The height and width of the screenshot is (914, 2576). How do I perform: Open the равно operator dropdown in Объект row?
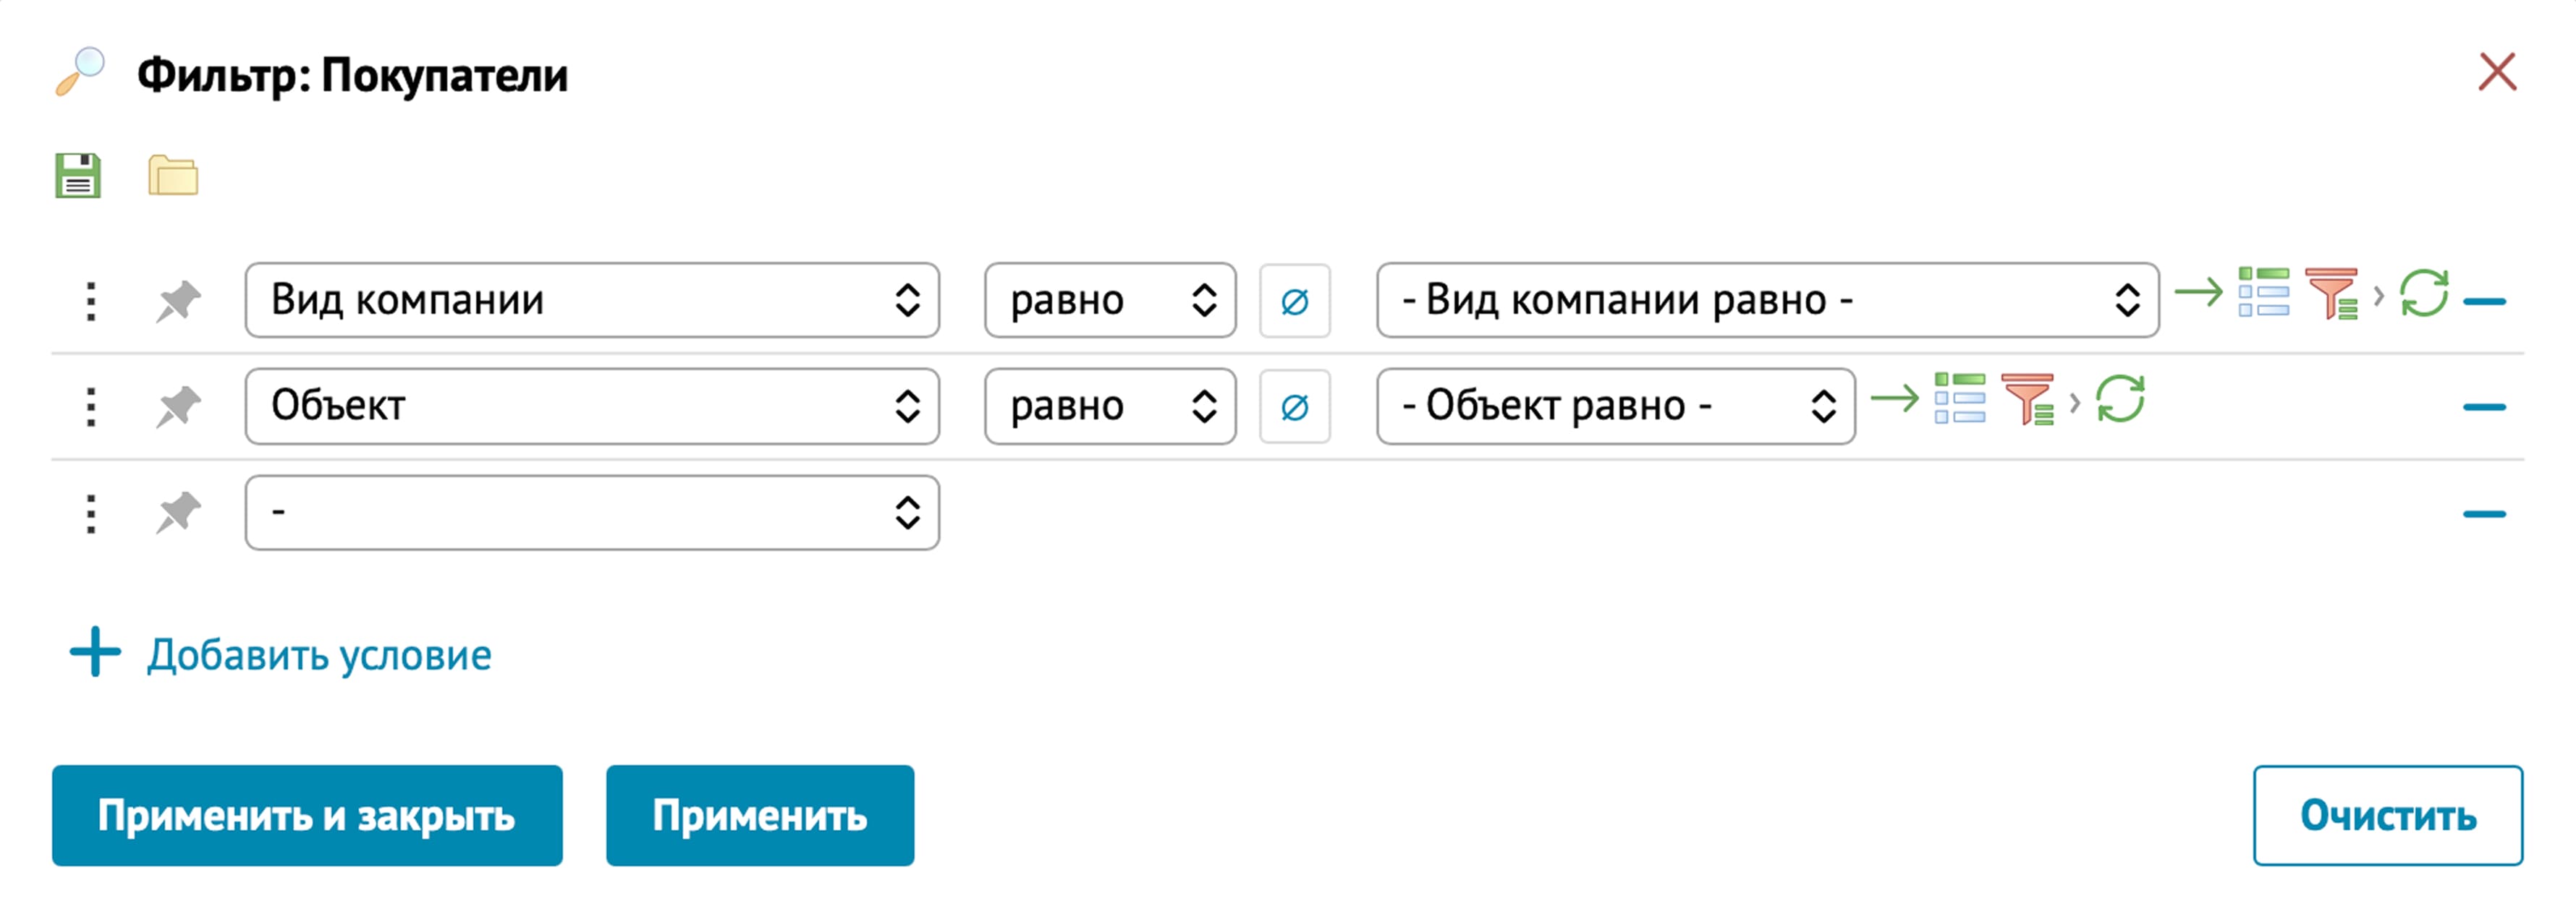pos(1110,406)
